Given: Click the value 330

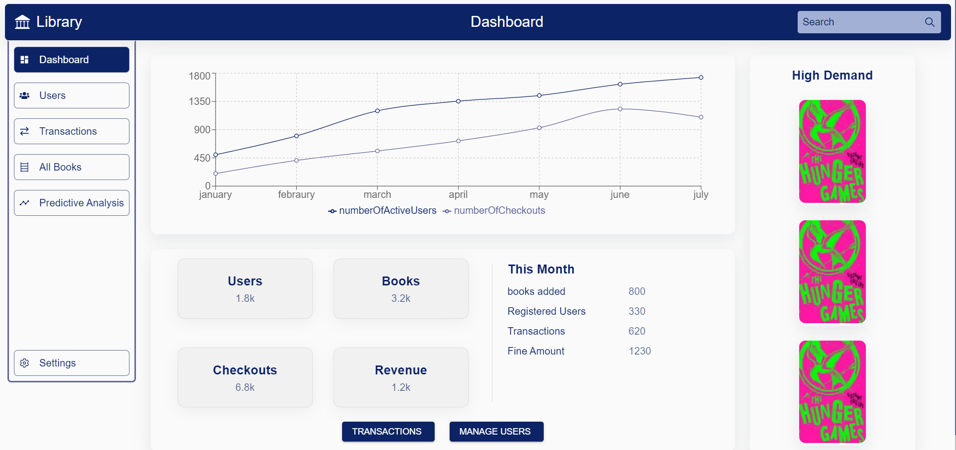Looking at the screenshot, I should (x=637, y=311).
